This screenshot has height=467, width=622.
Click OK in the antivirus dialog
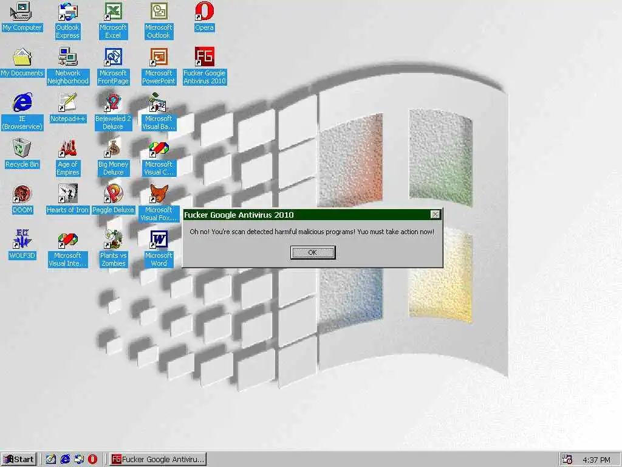(313, 252)
